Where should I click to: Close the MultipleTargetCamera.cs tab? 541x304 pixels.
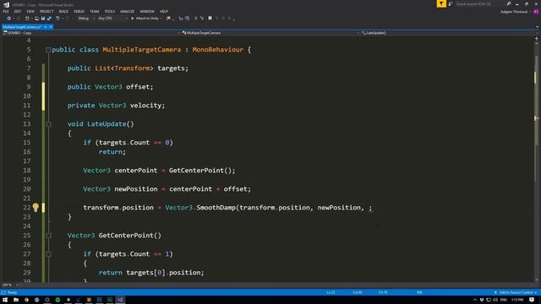[51, 27]
